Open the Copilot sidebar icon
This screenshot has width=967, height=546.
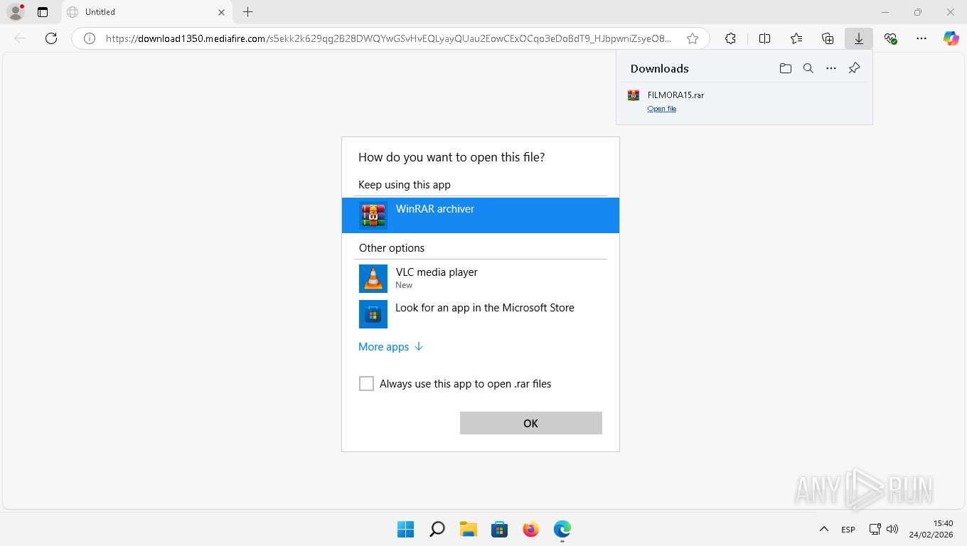pyautogui.click(x=951, y=38)
